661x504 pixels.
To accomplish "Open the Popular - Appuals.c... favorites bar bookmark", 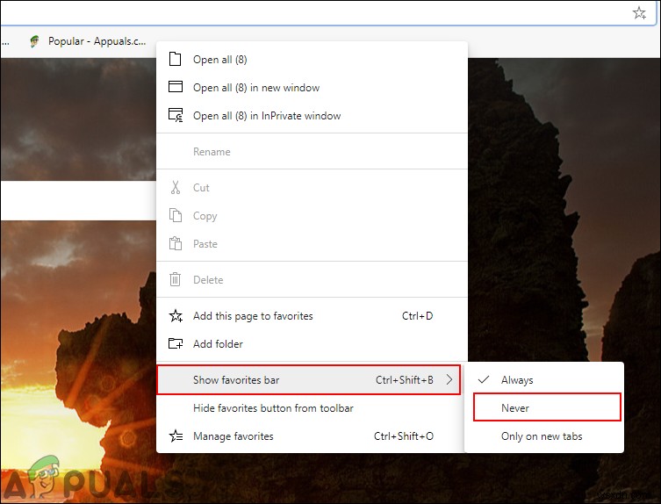I will click(x=88, y=41).
